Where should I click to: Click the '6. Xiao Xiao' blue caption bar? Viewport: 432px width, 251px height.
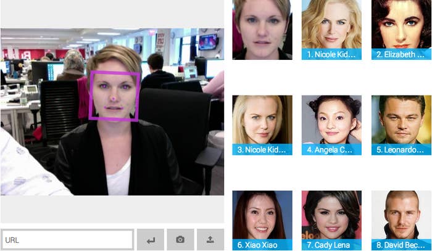[262, 245]
